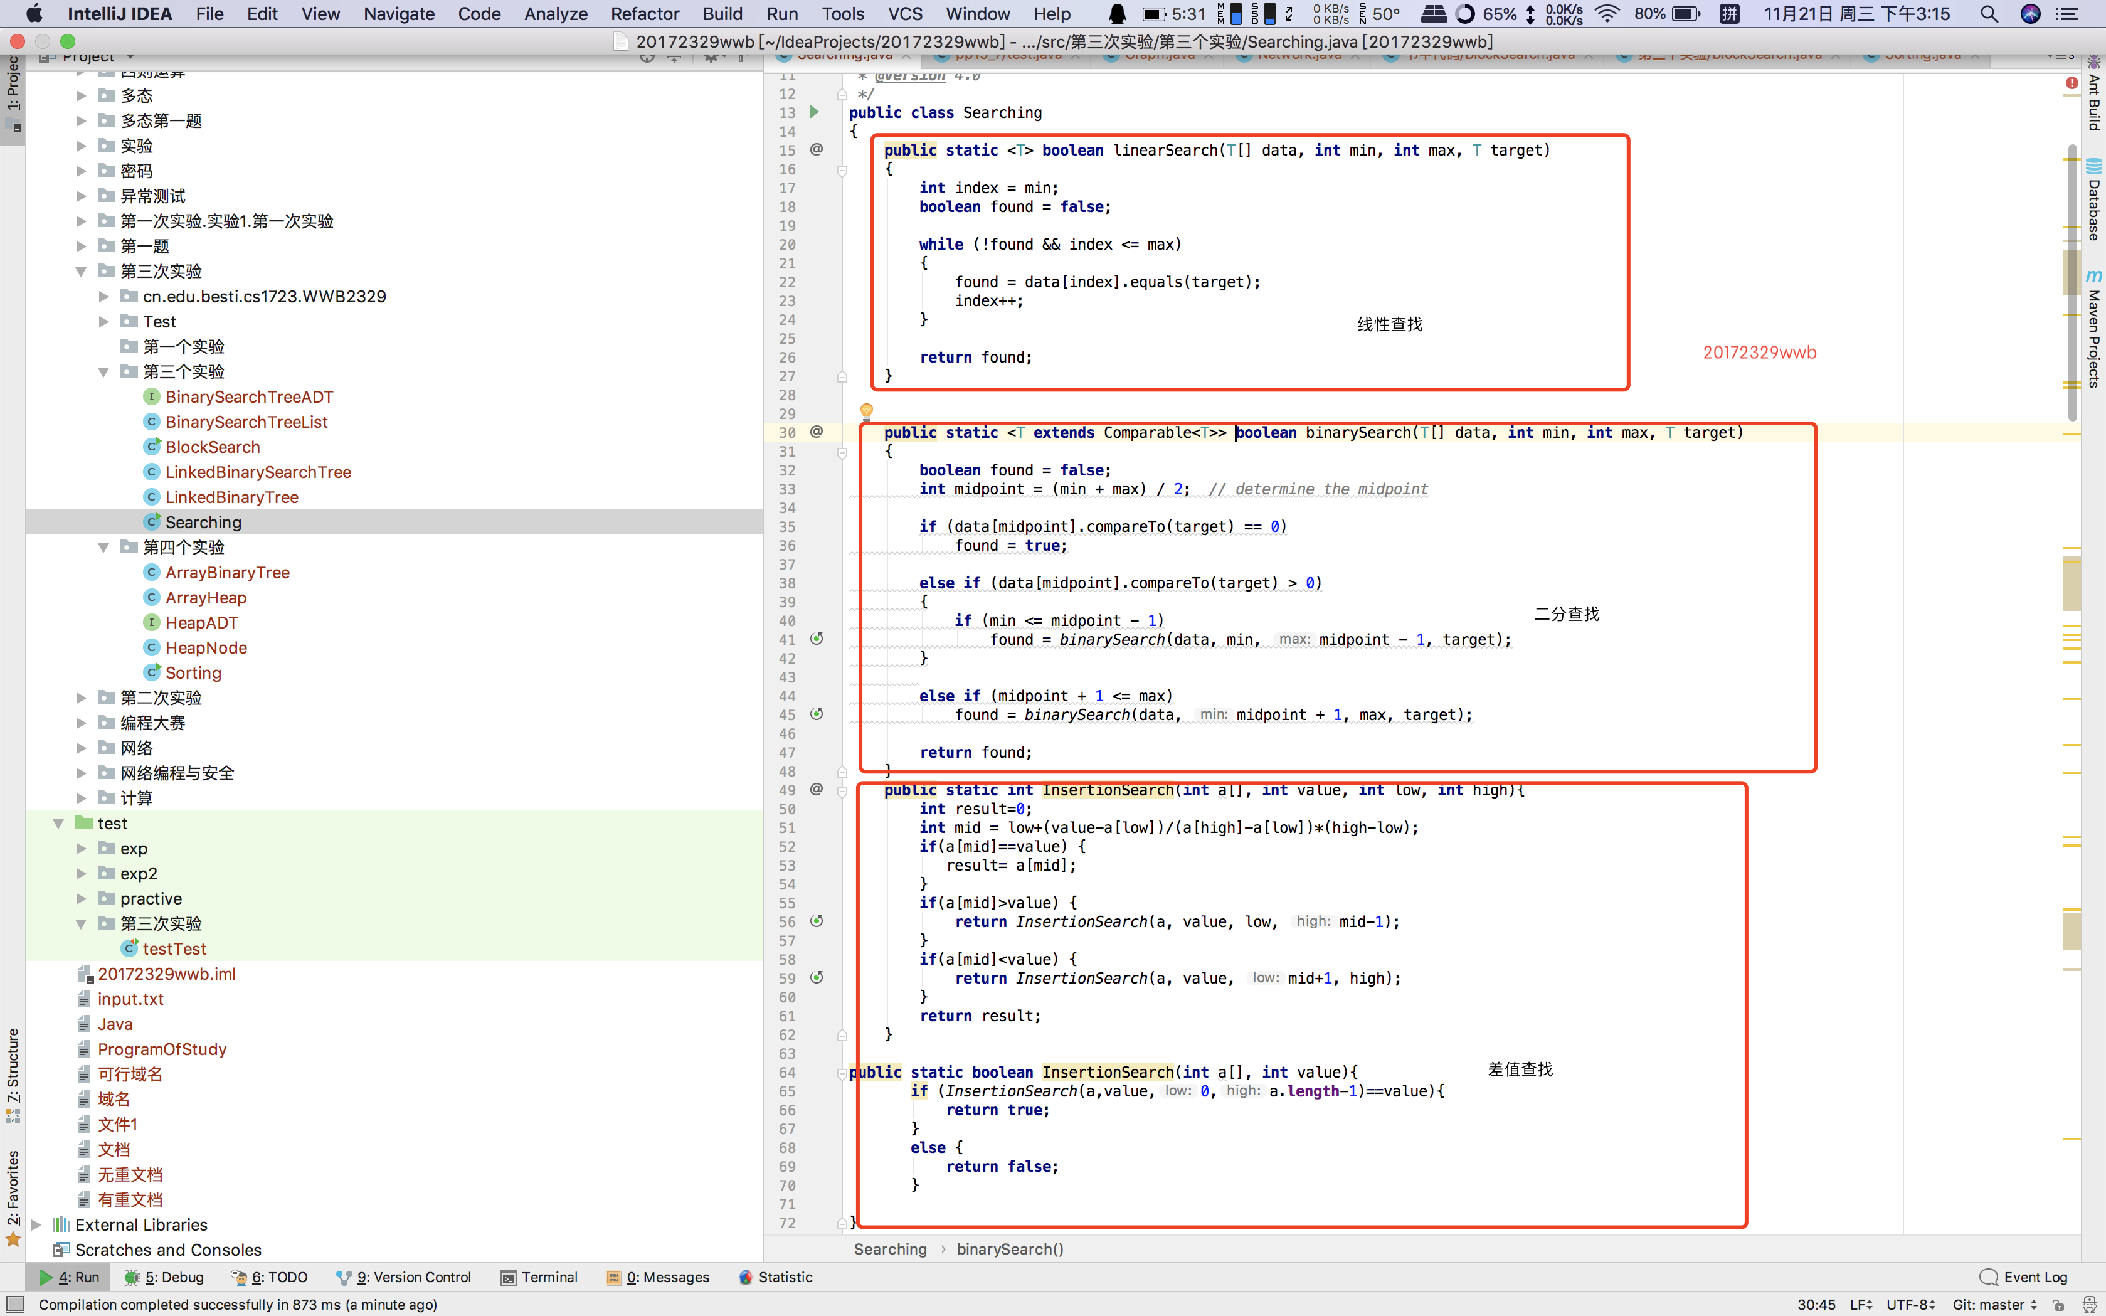This screenshot has width=2106, height=1316.
Task: Open the Tools menu
Action: (842, 14)
